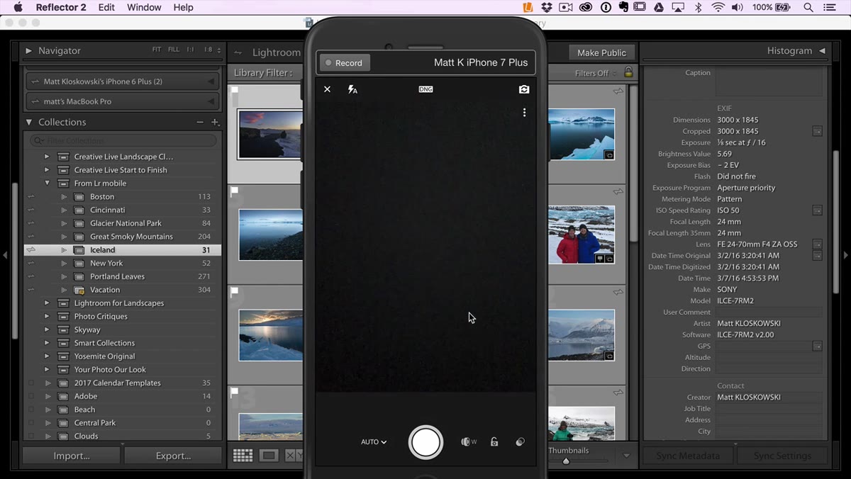Collapse the Histogram panel
The width and height of the screenshot is (851, 479).
(822, 51)
